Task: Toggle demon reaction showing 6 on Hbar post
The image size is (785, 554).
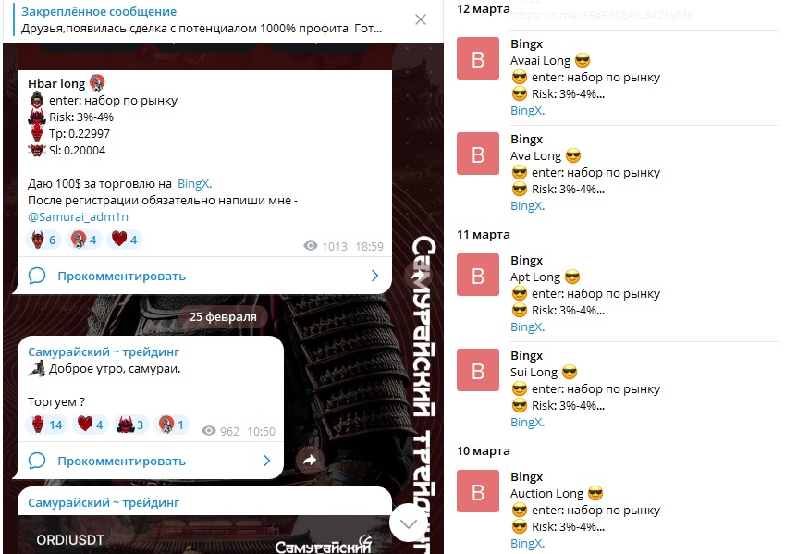Action: [43, 240]
